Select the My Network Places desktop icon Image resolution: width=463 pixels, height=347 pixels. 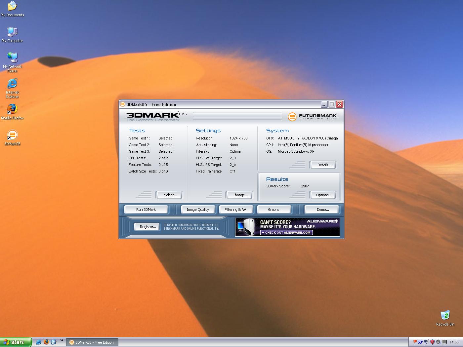coord(12,62)
